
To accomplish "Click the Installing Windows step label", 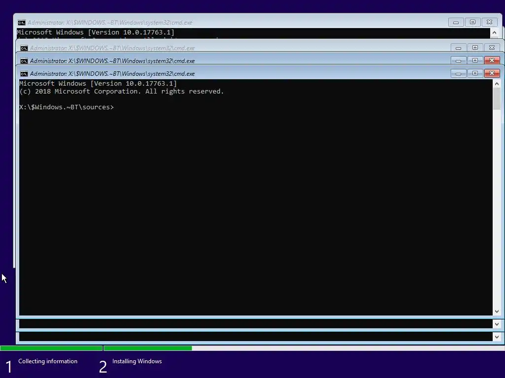I will 137,361.
